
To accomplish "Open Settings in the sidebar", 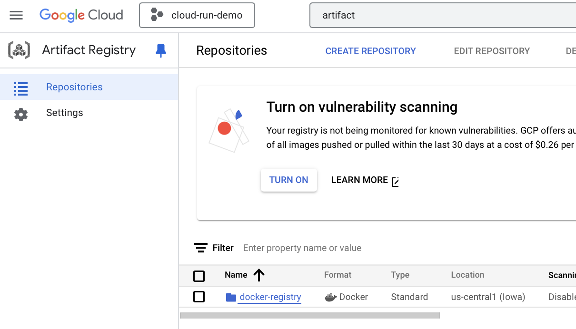I will pos(89,113).
